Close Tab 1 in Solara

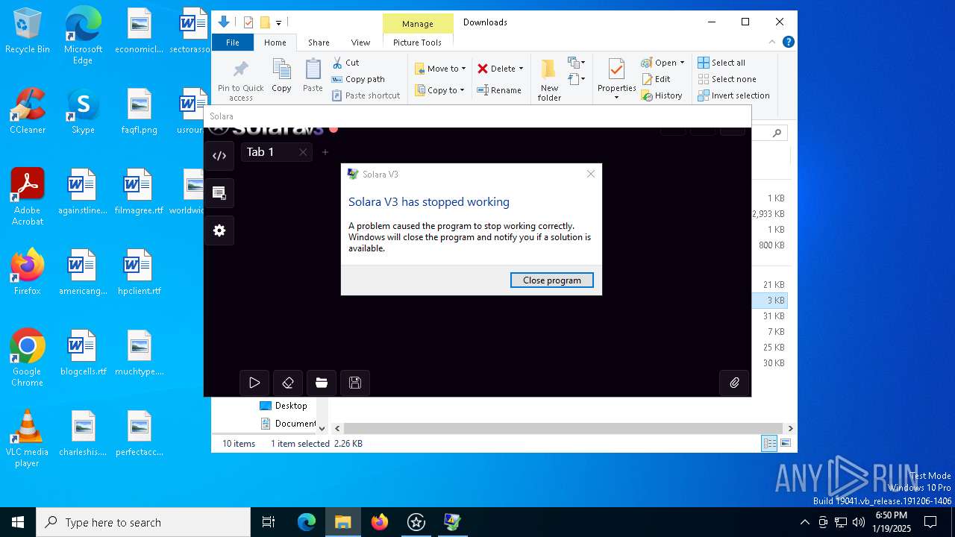[303, 152]
